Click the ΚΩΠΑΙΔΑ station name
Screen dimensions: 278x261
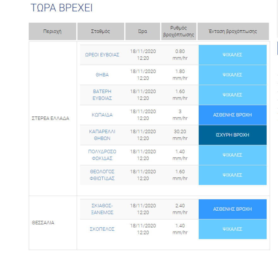click(102, 115)
